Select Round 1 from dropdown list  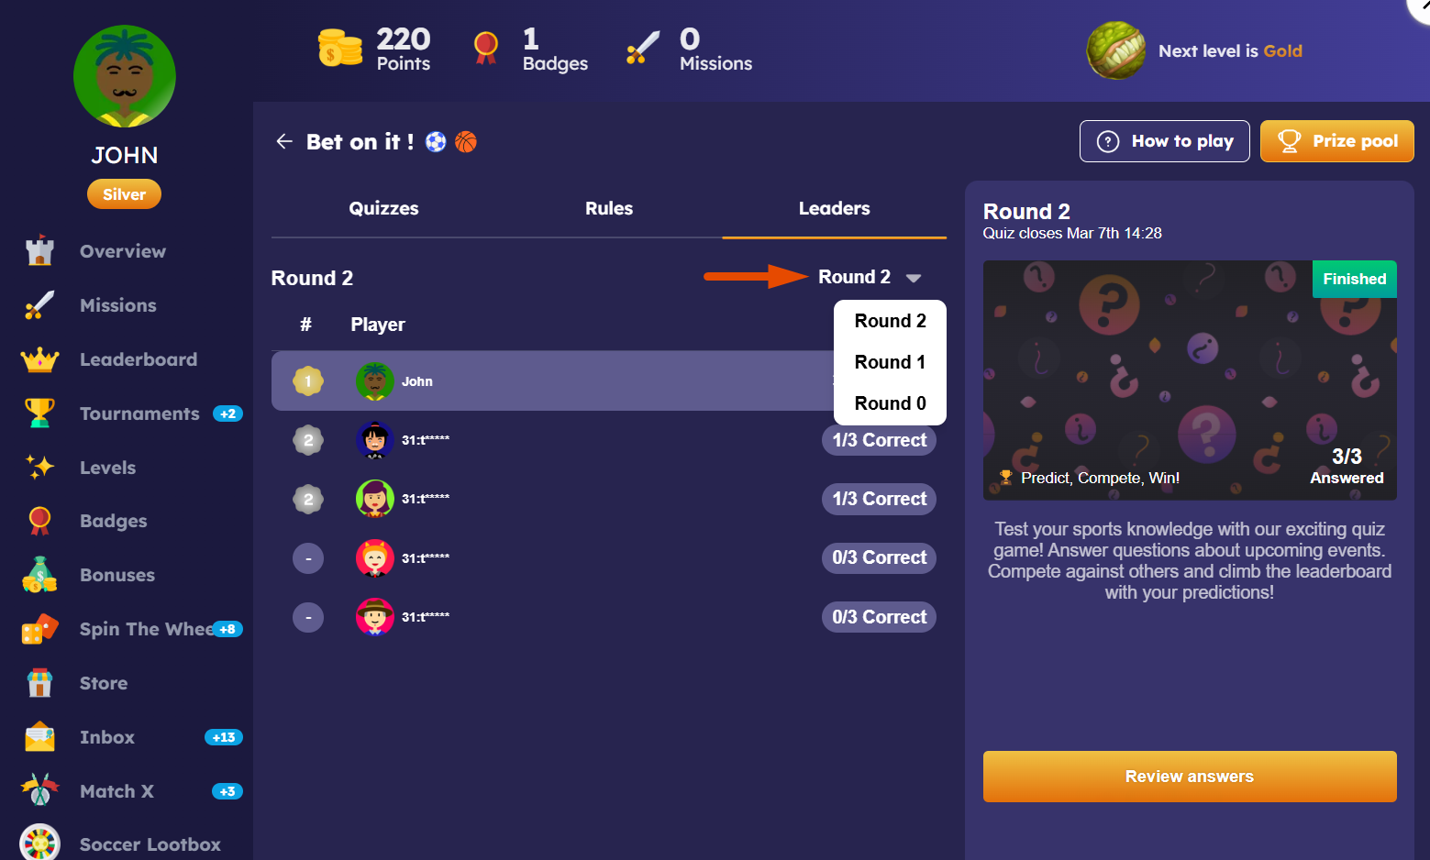[890, 362]
